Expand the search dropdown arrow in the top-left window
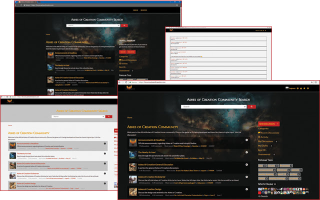This screenshot has width=320, height=200. click(119, 25)
